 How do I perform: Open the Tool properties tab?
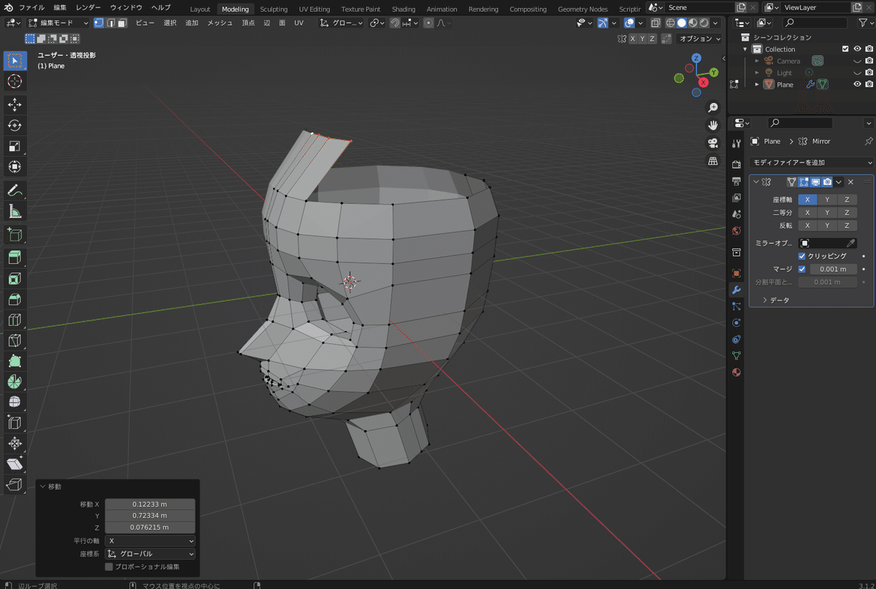pyautogui.click(x=737, y=143)
